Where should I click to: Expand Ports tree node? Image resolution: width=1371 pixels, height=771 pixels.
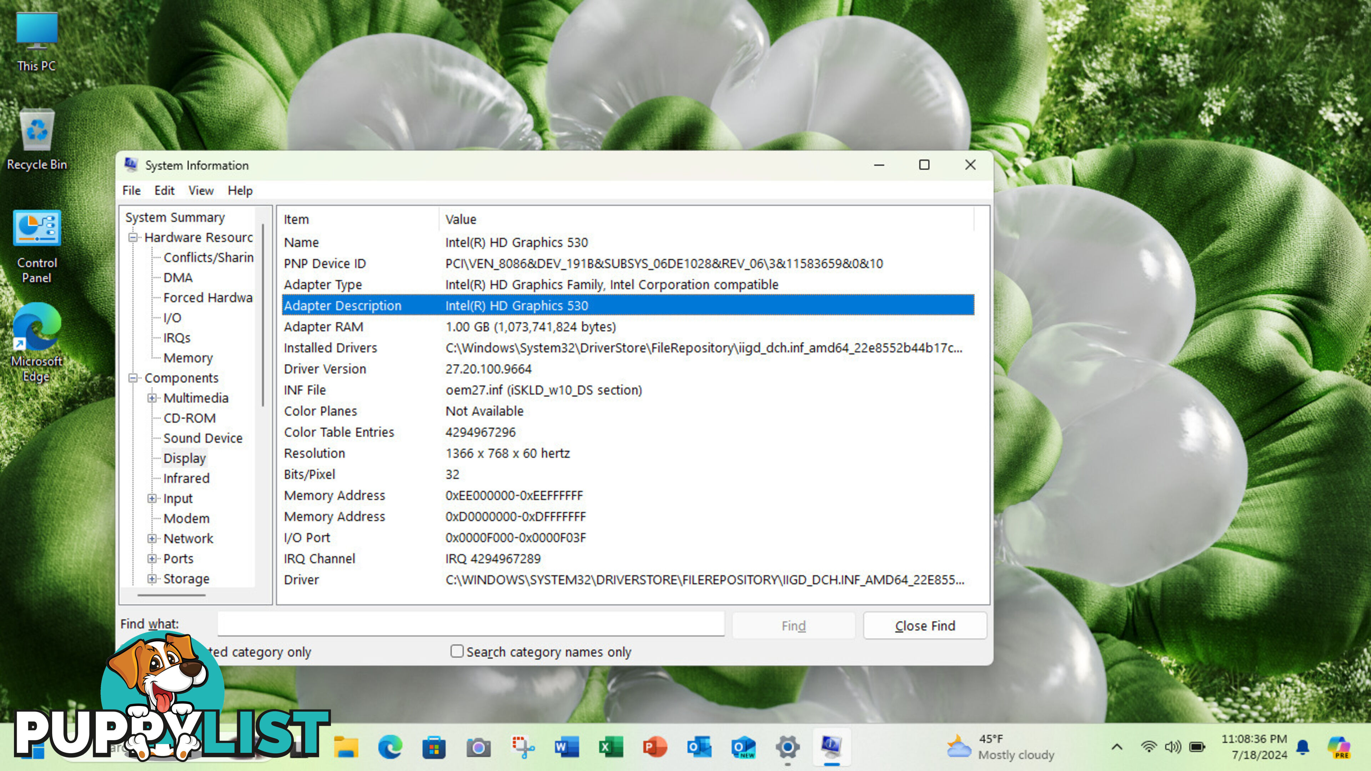click(x=152, y=559)
